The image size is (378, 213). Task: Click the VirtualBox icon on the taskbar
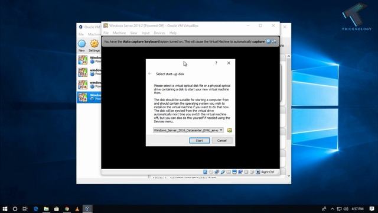[x=87, y=209]
